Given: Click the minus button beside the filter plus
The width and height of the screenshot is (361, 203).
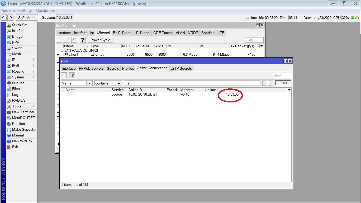Looking at the screenshot, I should [x=270, y=83].
